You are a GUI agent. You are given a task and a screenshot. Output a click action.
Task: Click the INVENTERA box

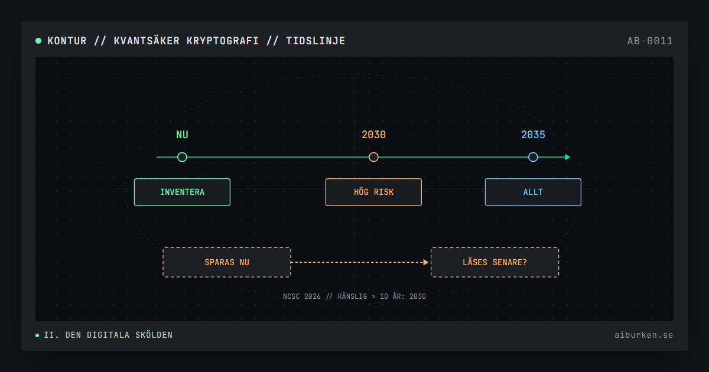(182, 192)
